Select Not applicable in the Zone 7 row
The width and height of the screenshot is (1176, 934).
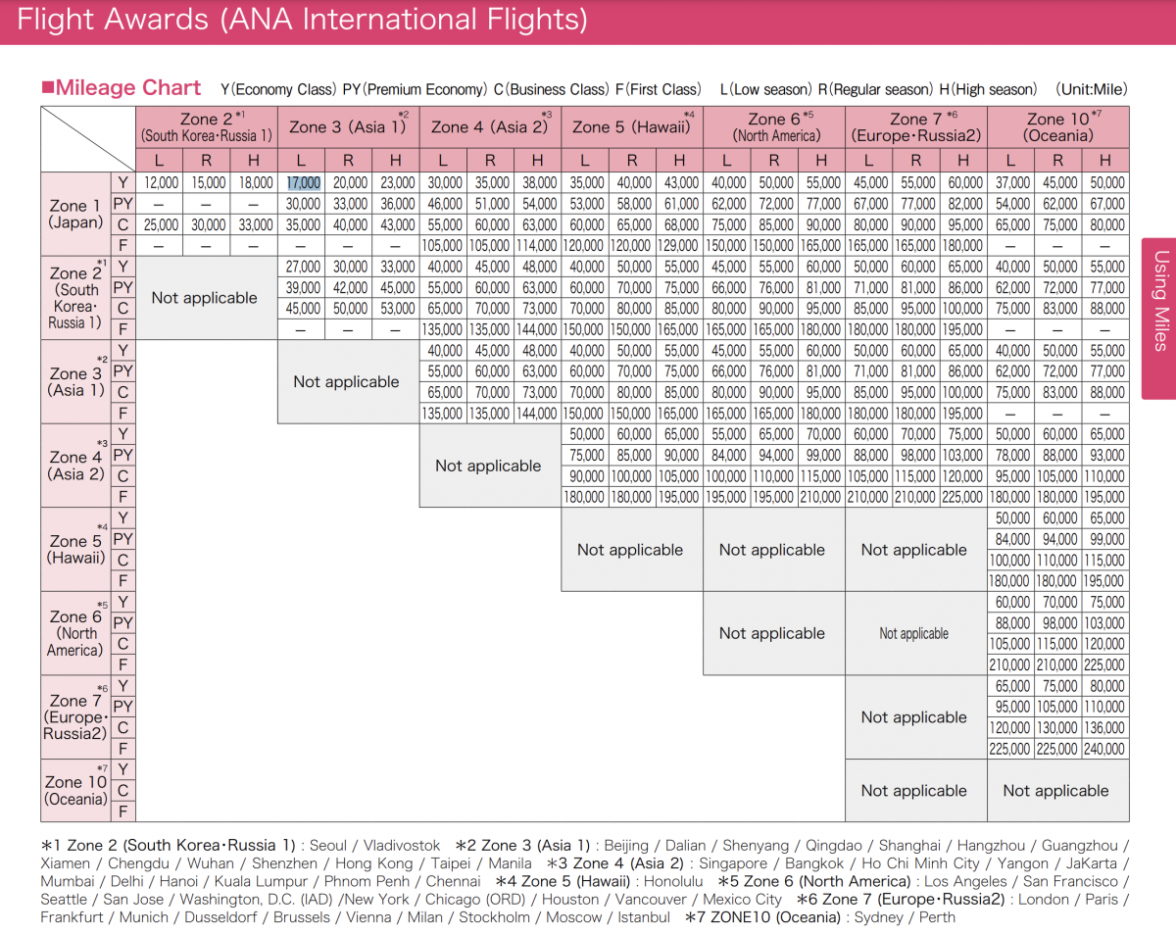pos(914,717)
